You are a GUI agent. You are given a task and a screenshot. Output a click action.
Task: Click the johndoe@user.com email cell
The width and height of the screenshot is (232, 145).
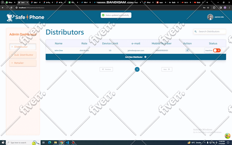pos(136,50)
